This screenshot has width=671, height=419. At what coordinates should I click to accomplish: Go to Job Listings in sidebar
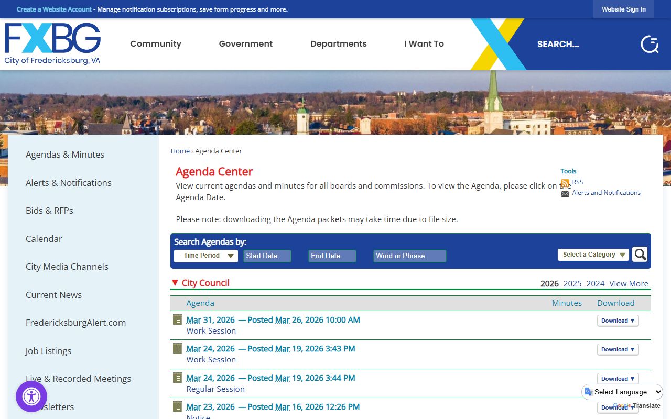click(x=48, y=351)
